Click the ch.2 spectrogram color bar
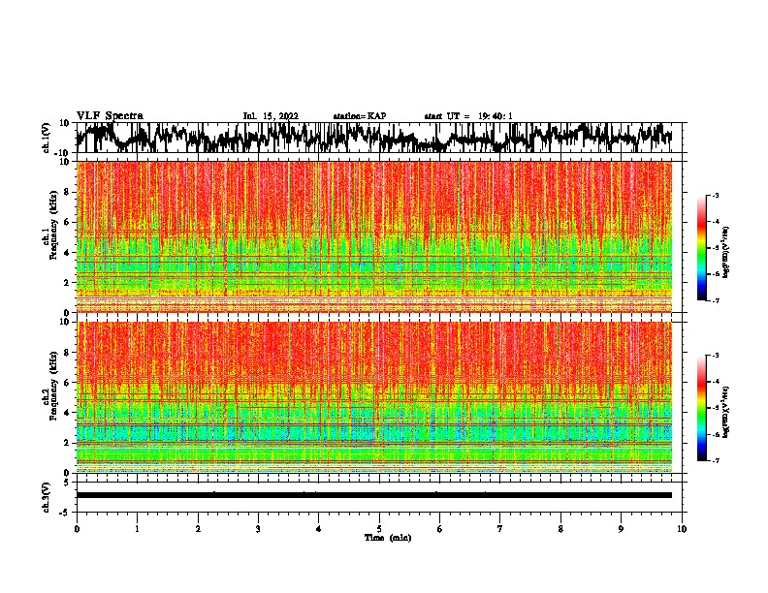 point(701,408)
